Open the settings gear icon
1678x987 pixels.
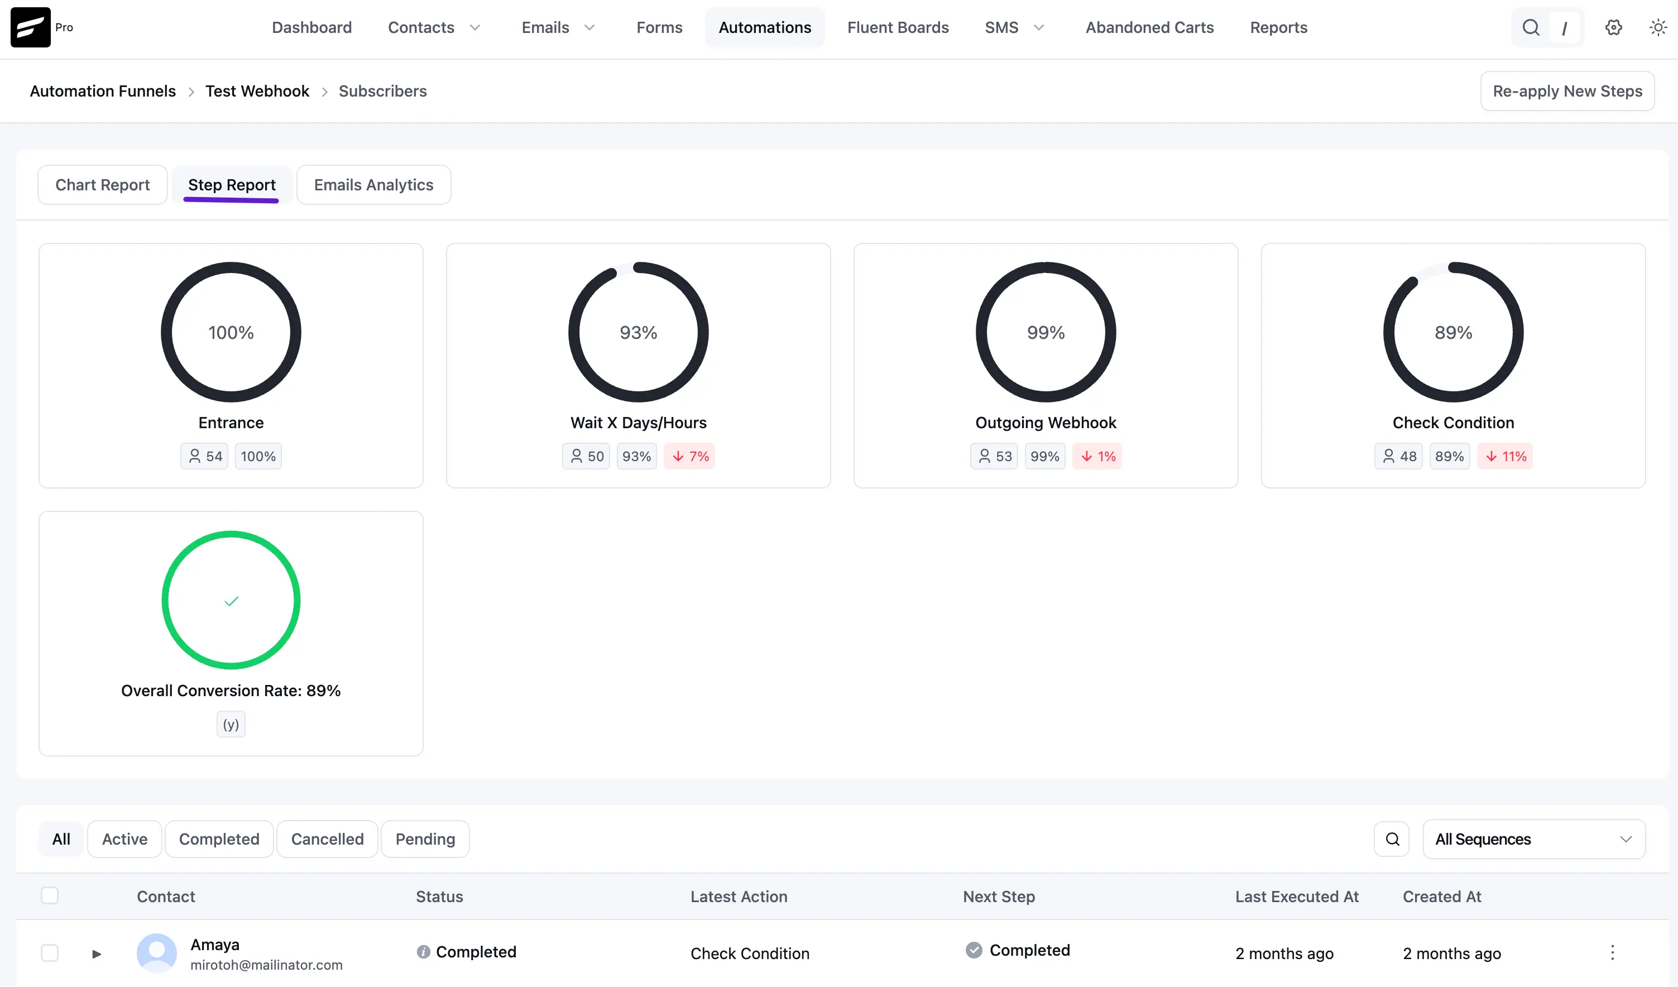point(1613,27)
